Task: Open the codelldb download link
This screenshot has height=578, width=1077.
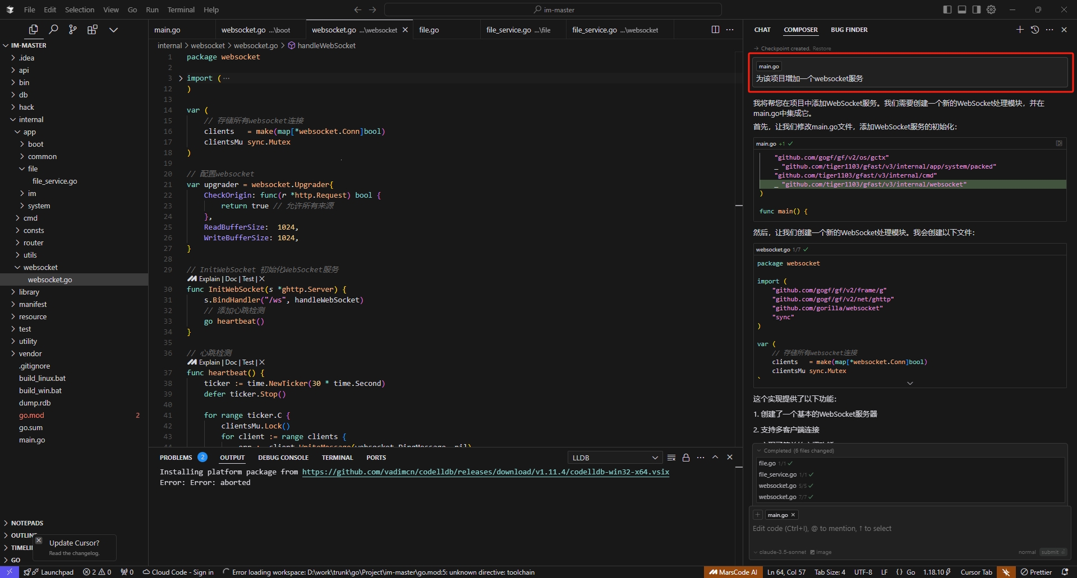Action: pos(486,472)
